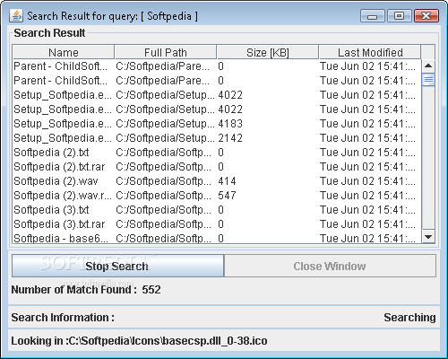Click the Setup_Softpedia name in the 4183 row
This screenshot has width=448, height=359.
[x=63, y=124]
